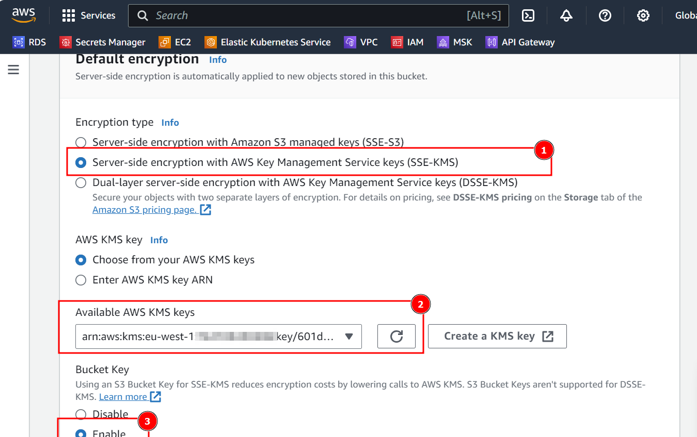Open the VPC shortcut icon
Viewport: 697px width, 437px height.
pyautogui.click(x=351, y=42)
